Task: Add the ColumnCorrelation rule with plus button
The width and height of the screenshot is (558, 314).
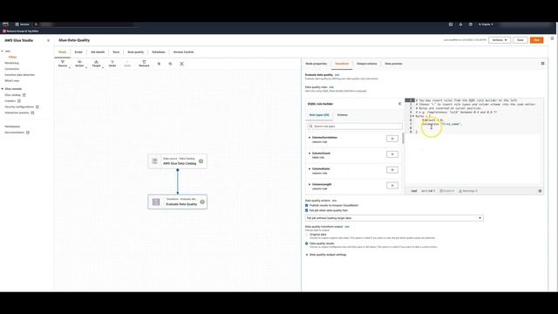Action: pyautogui.click(x=392, y=139)
